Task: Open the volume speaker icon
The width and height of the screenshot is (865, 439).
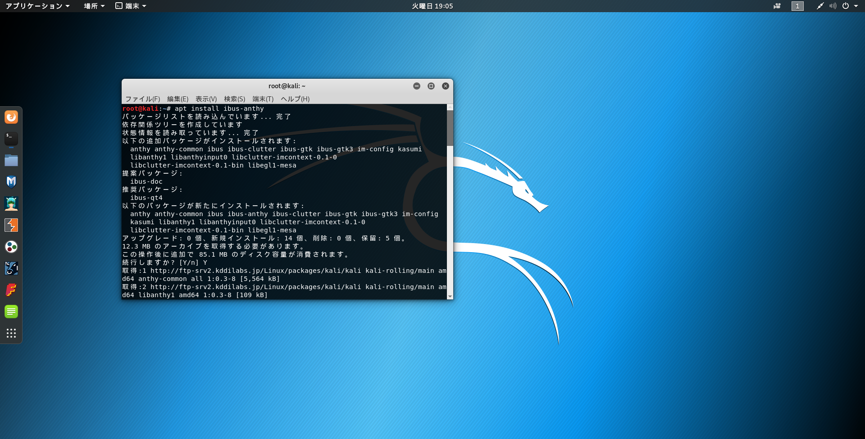Action: (x=833, y=6)
